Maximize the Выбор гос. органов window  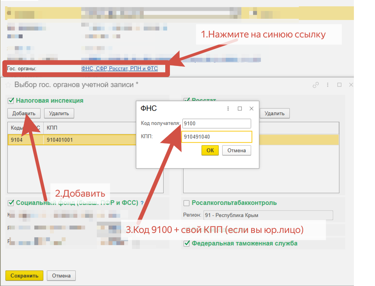pos(339,85)
